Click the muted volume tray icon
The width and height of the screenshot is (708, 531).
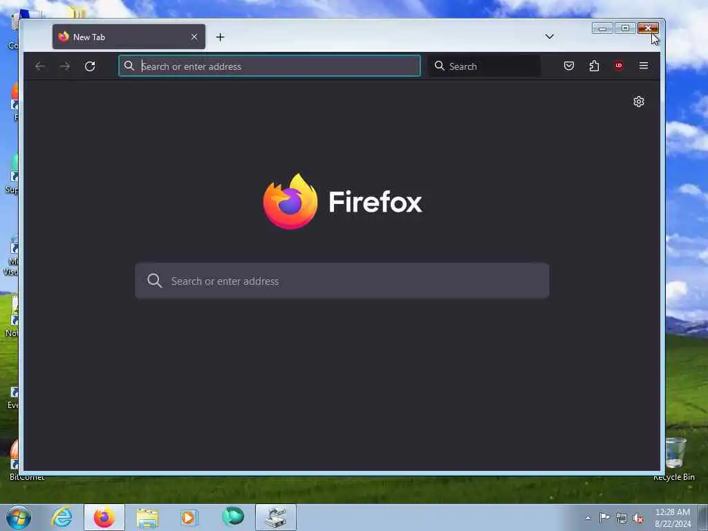coord(638,519)
